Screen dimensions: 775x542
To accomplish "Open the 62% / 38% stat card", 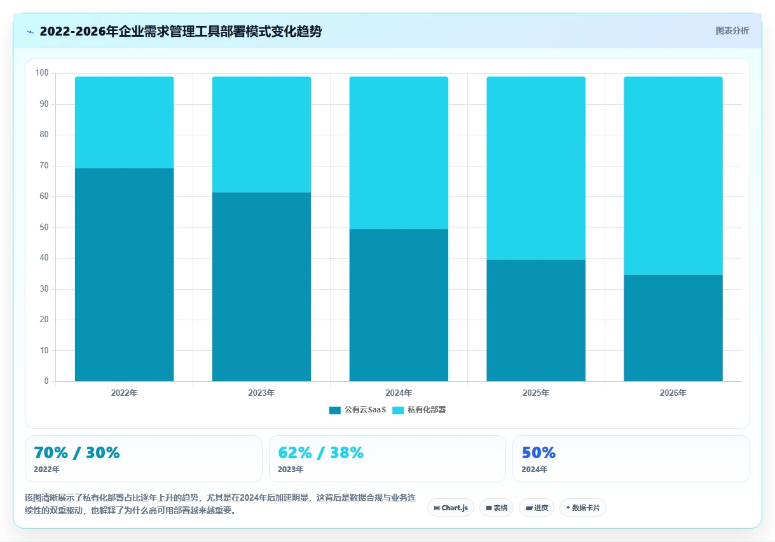I will coord(387,459).
